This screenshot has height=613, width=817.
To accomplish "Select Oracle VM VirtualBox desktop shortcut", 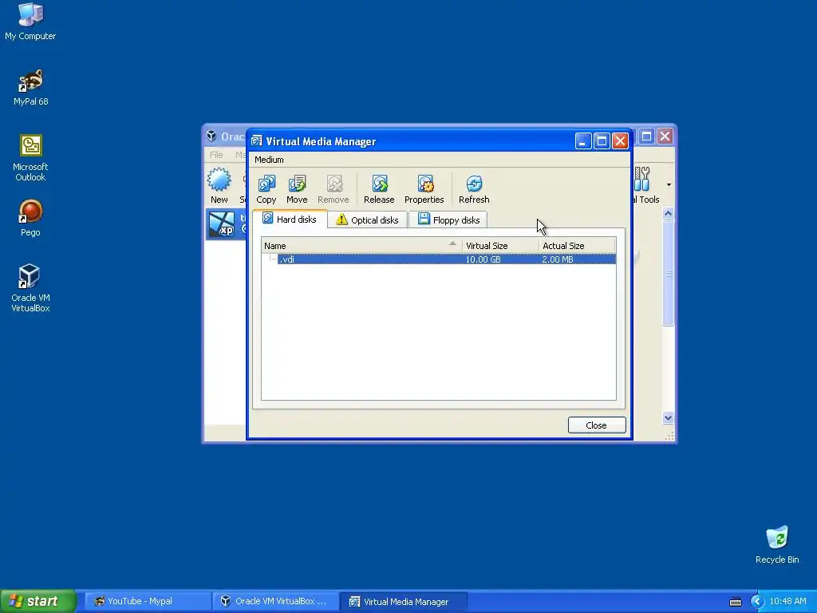I will pyautogui.click(x=30, y=288).
